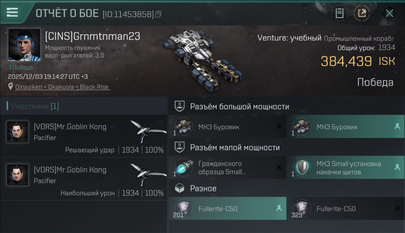Viewport: 405px width, 233px height.
Task: Select dropped МК3 Буровик module
Action: 345,127
